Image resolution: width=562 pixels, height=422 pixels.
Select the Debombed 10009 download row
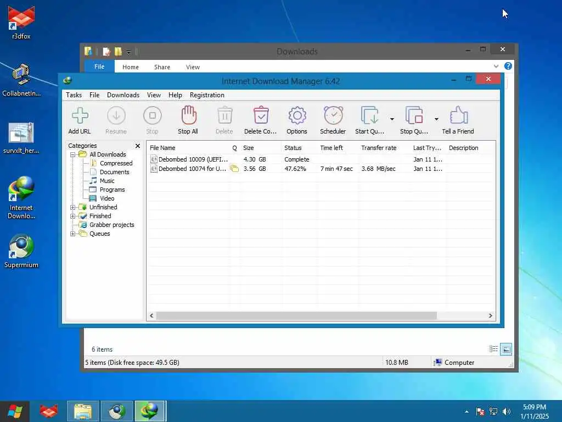pos(321,159)
